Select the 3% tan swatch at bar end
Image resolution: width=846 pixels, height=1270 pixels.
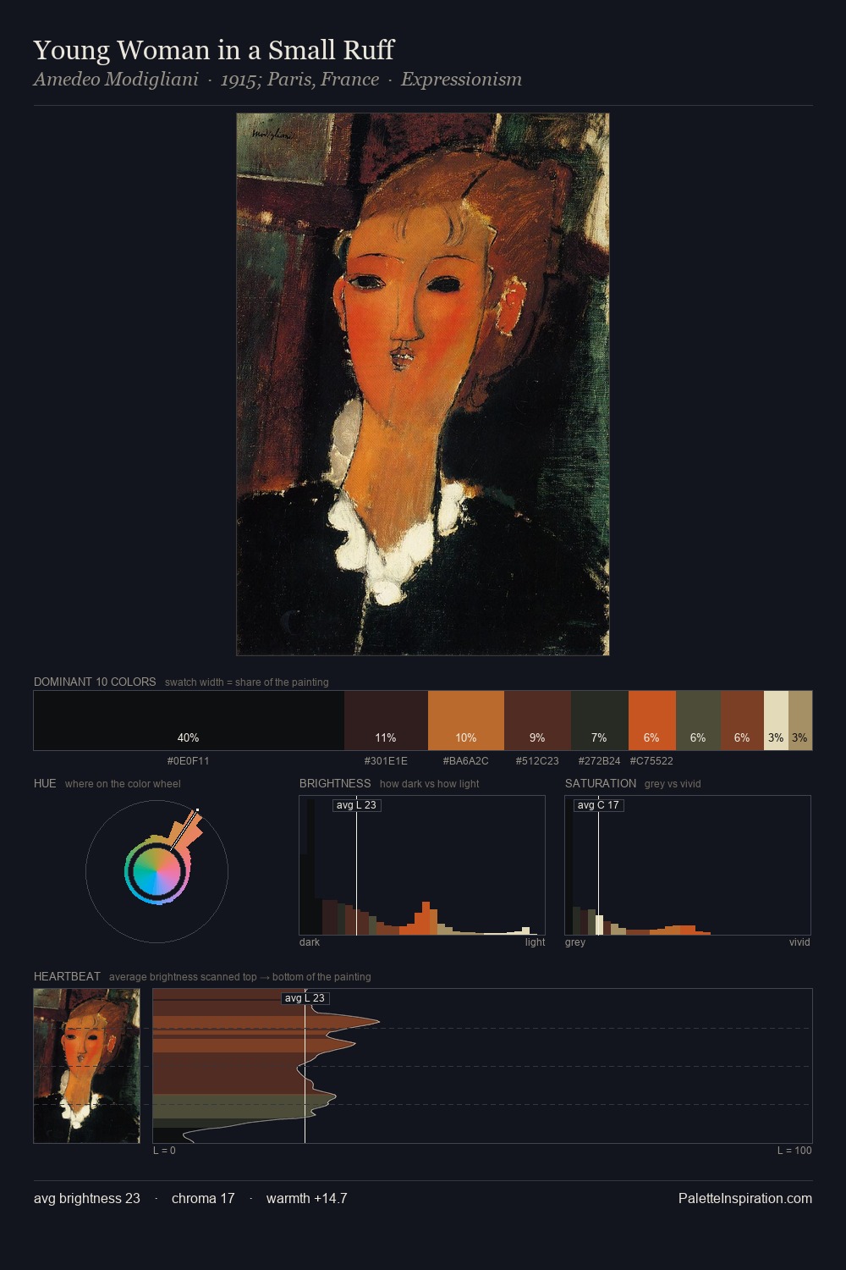(800, 721)
